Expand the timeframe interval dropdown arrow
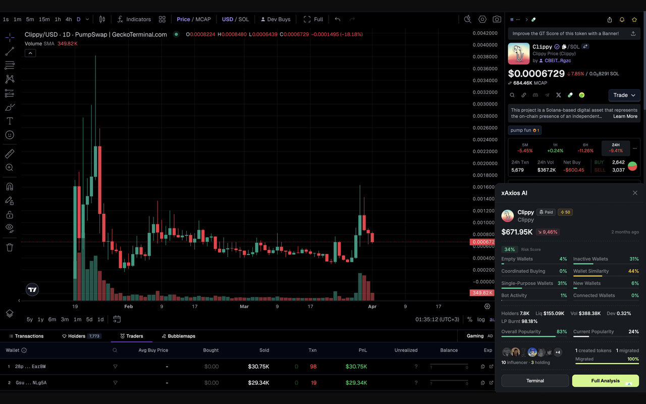This screenshot has height=404, width=646. [x=87, y=19]
